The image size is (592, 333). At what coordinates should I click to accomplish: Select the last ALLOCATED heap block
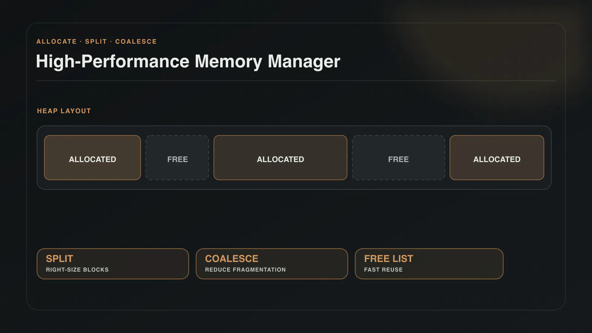point(497,158)
